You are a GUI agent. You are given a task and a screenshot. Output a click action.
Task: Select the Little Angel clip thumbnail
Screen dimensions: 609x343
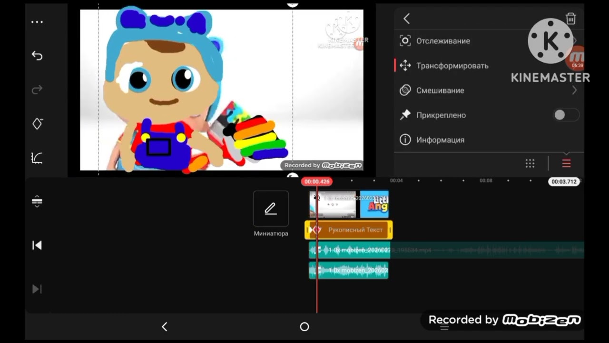click(x=374, y=204)
